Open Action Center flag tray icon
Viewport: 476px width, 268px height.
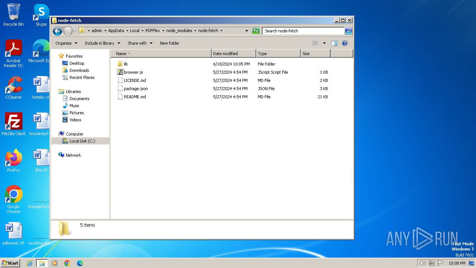441,263
